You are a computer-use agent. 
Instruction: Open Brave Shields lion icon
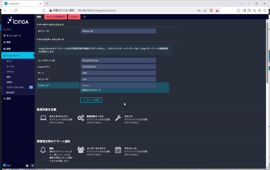211,10
